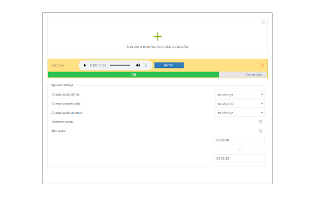Click the test.wav file name

click(x=58, y=65)
